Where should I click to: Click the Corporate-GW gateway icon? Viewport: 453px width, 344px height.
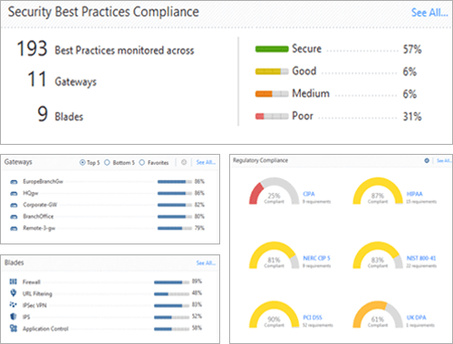14,205
